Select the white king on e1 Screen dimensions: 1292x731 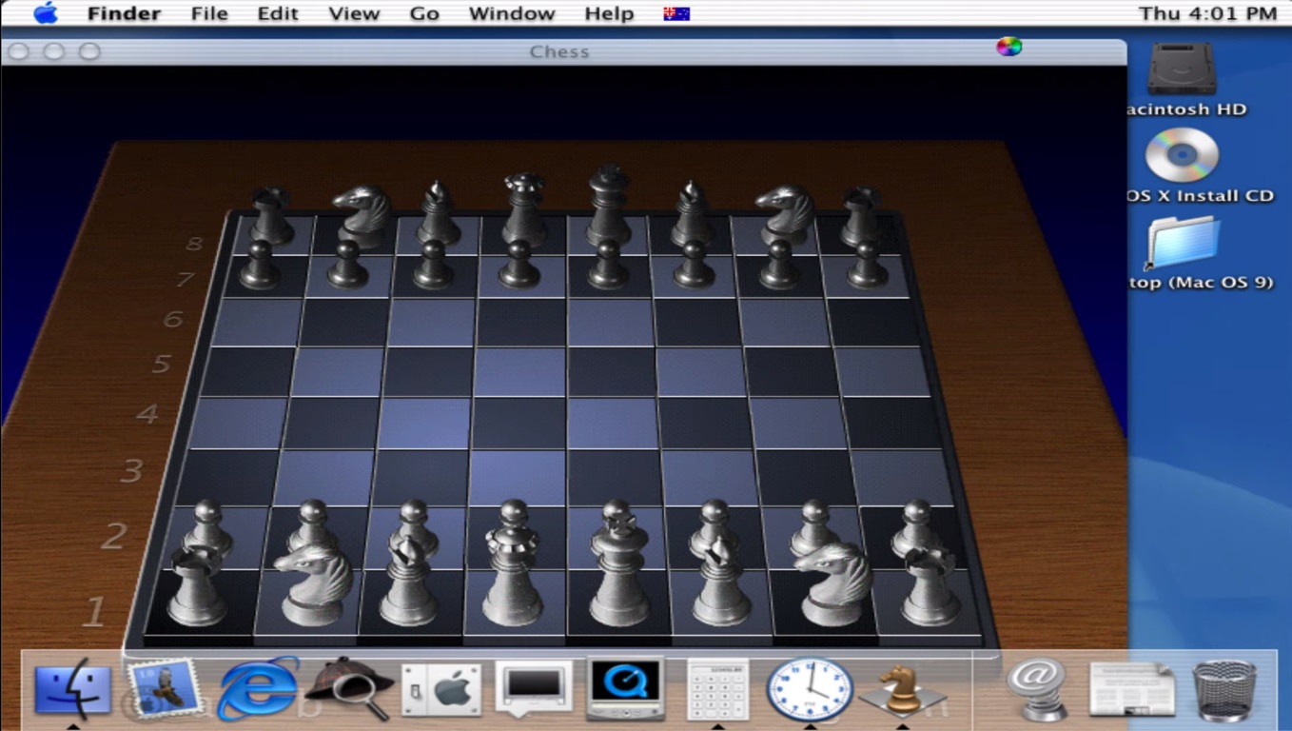(618, 571)
